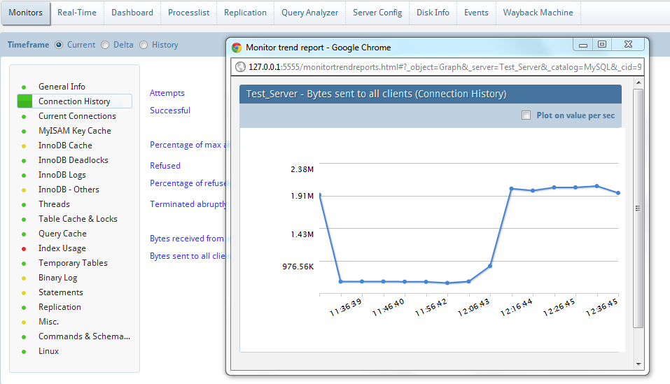Click the popup scrollbar down arrow
This screenshot has width=670, height=384.
pyautogui.click(x=638, y=364)
